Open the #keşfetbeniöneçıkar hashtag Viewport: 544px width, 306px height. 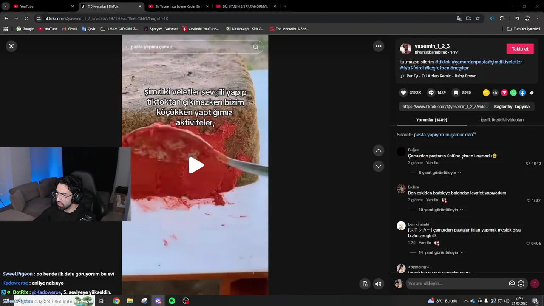pyautogui.click(x=447, y=68)
